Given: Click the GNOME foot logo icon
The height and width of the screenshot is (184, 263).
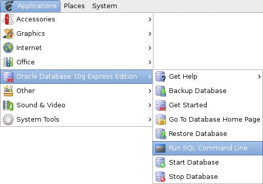Looking at the screenshot, I should click(x=9, y=6).
